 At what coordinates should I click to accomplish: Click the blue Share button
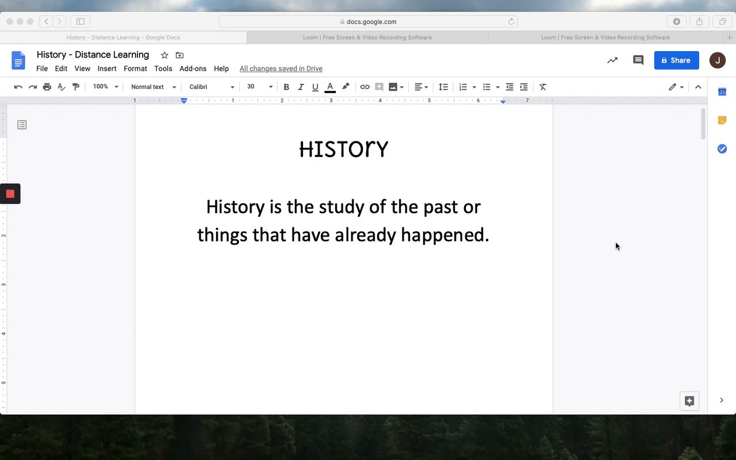click(x=676, y=60)
